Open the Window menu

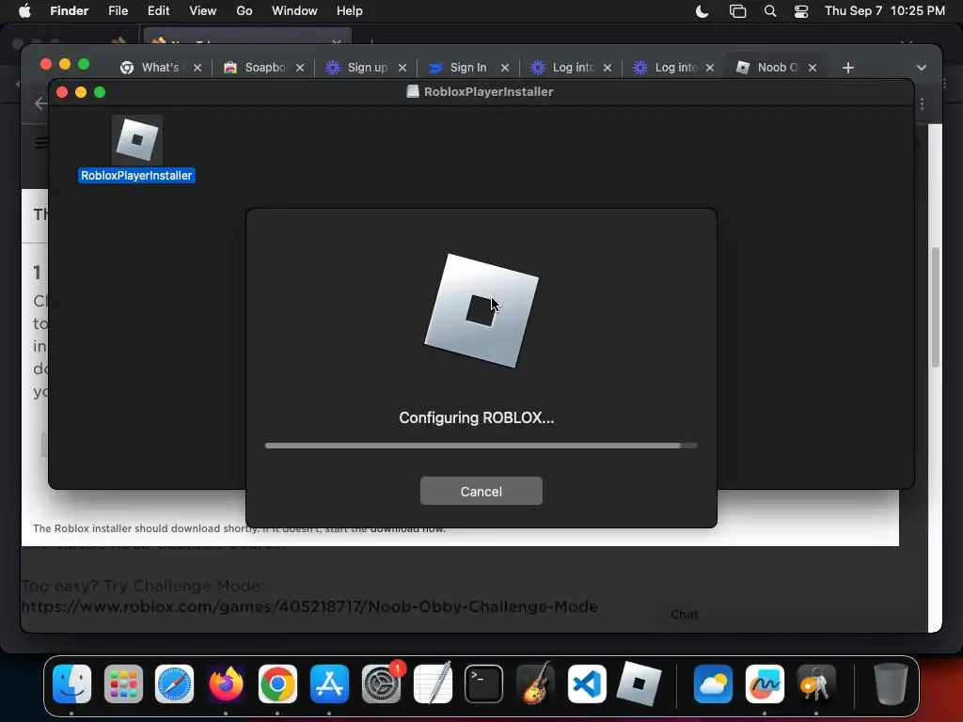(x=294, y=11)
